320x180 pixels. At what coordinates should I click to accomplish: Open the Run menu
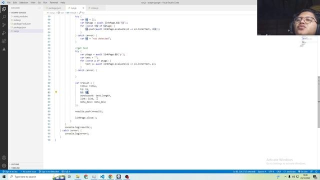[x=45, y=2]
